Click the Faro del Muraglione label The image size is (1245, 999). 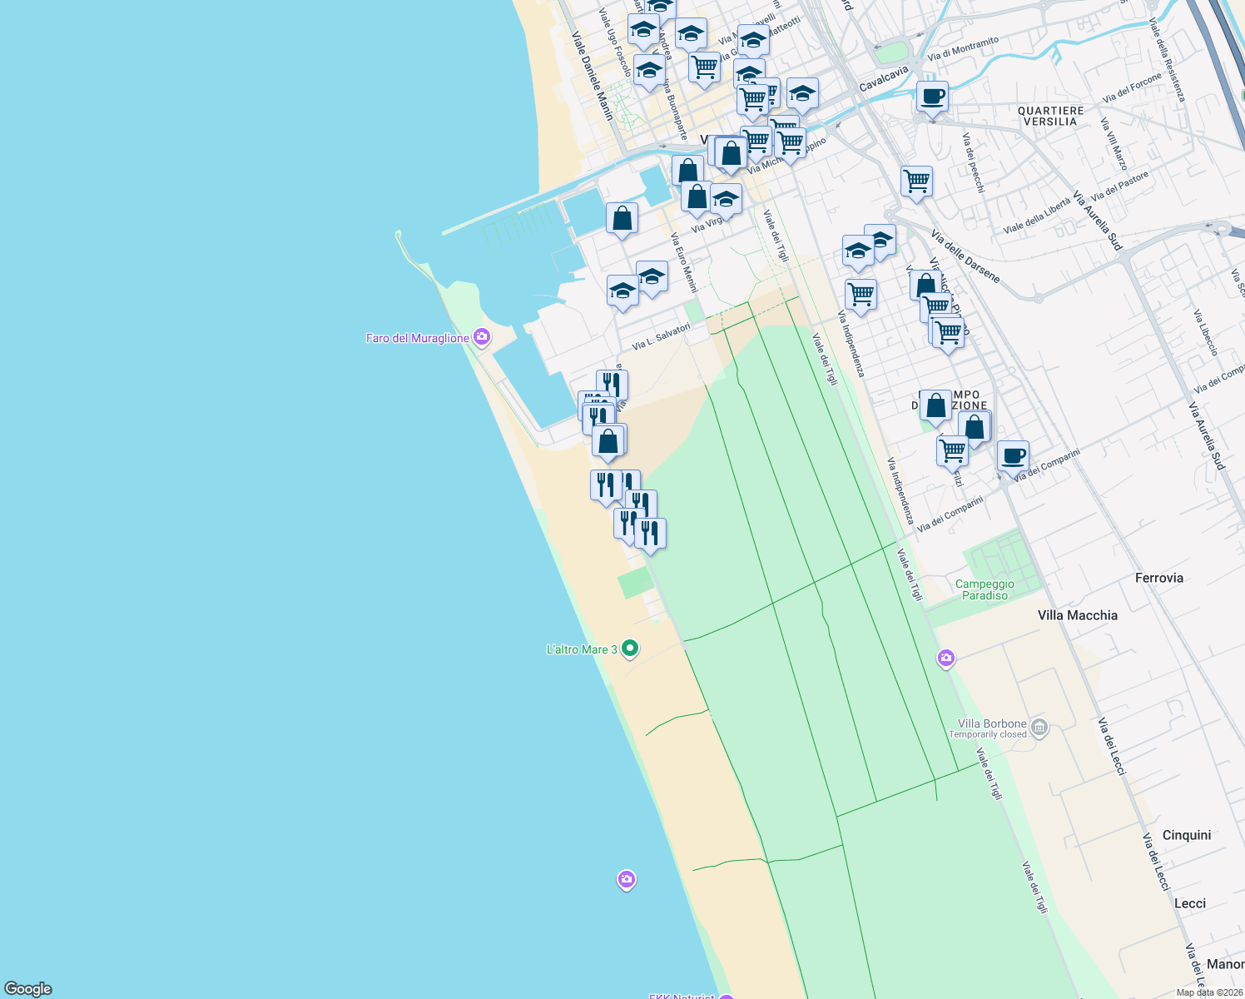(x=416, y=336)
